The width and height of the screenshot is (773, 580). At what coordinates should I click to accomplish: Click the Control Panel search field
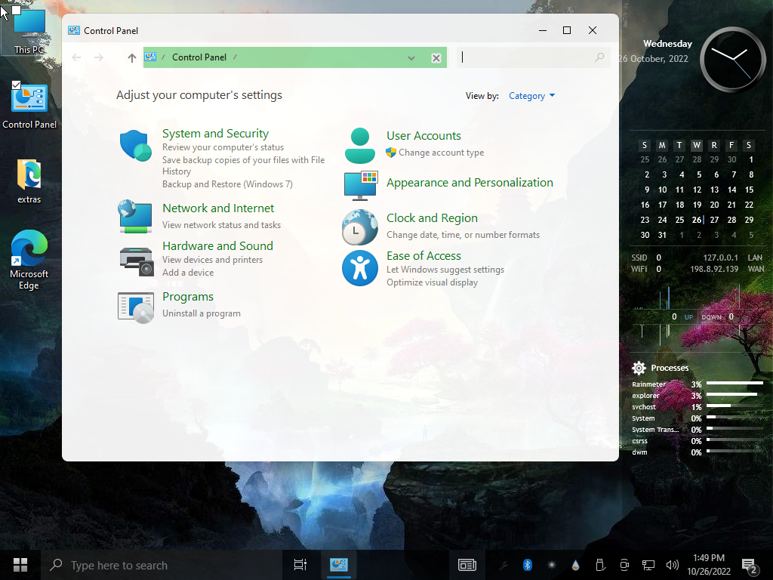coord(526,57)
